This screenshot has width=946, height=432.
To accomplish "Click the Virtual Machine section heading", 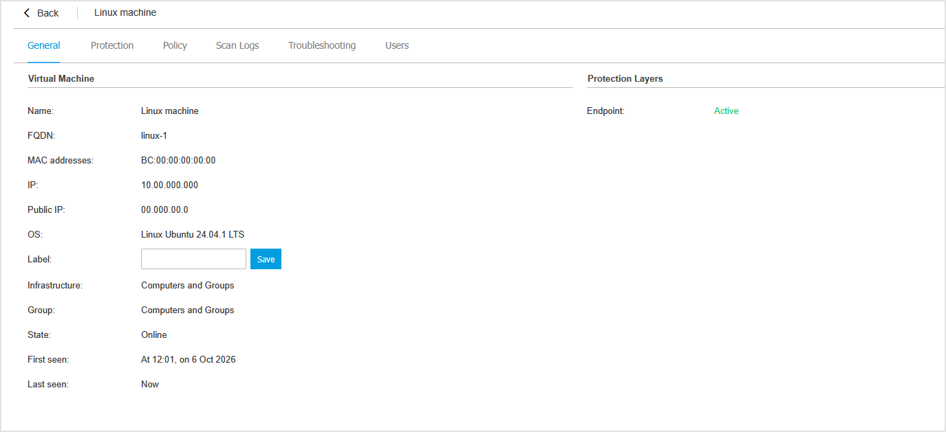I will click(61, 78).
